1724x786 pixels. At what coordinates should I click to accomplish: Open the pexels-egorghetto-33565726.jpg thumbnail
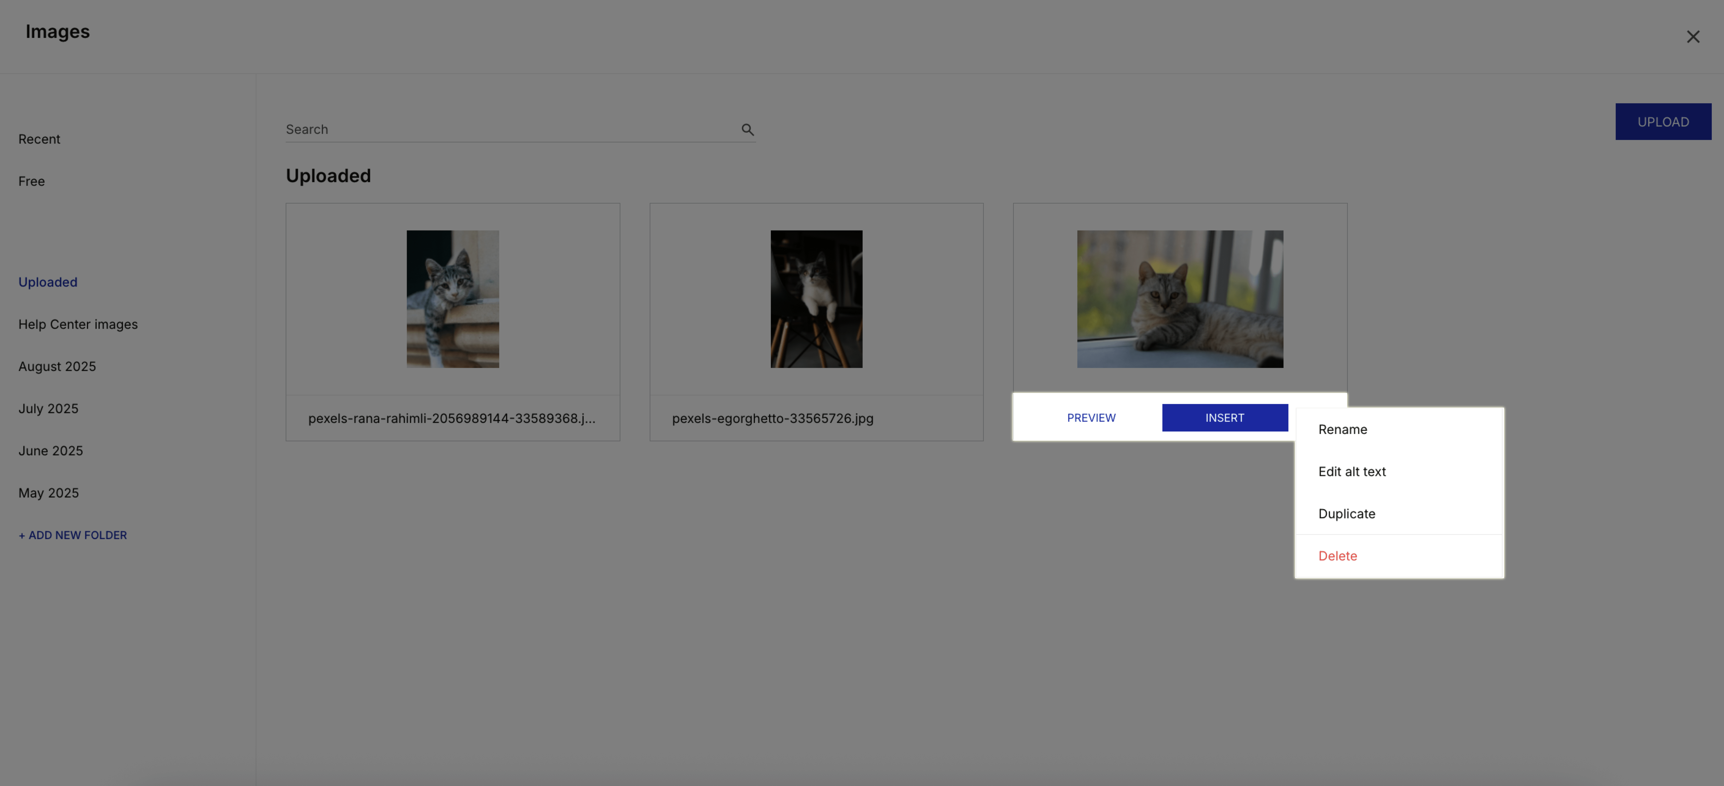(816, 299)
